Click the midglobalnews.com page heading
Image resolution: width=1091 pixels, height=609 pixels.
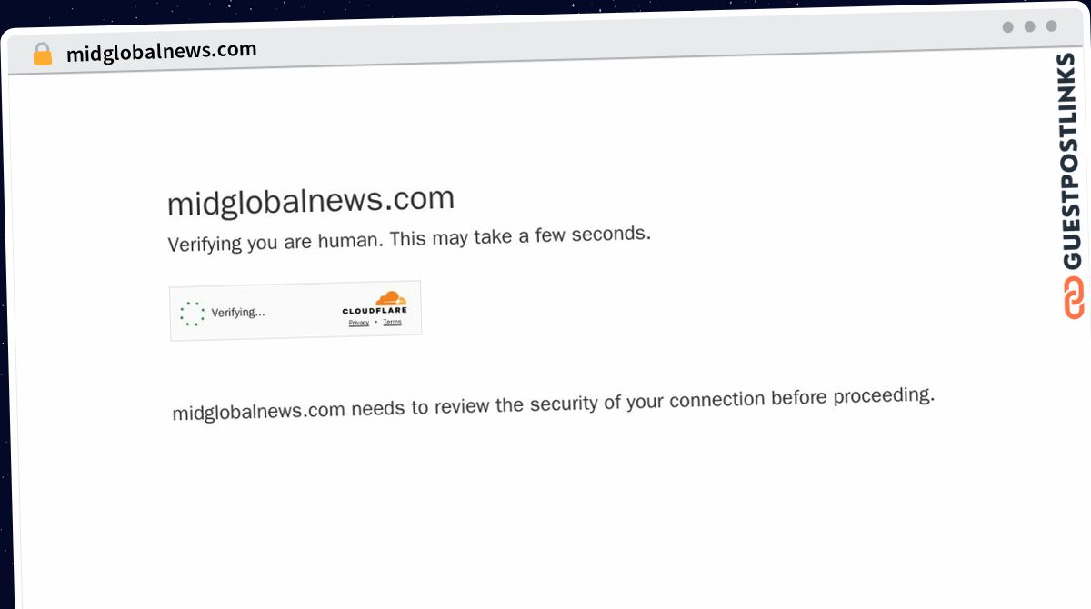(311, 201)
